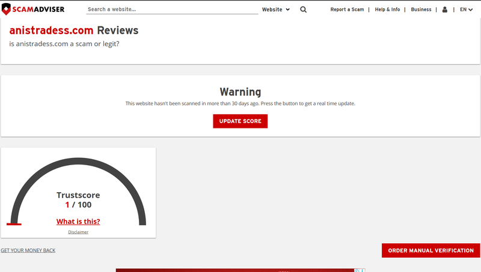Open the Report a Scam menu item
This screenshot has height=272, width=481.
(347, 10)
